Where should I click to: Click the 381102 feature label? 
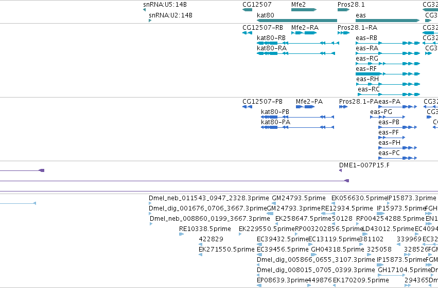tap(371, 239)
